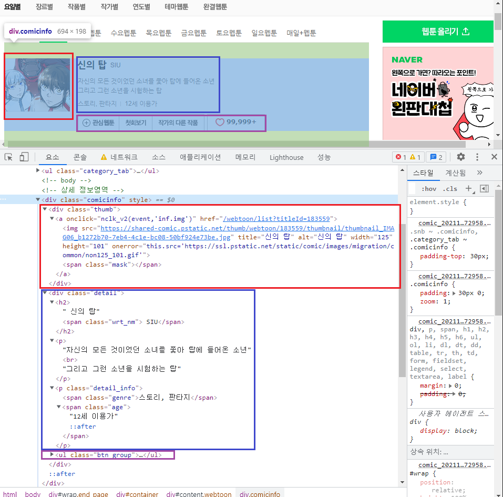Switch to DevTools 소스 tab
503x497 pixels.
tap(159, 157)
